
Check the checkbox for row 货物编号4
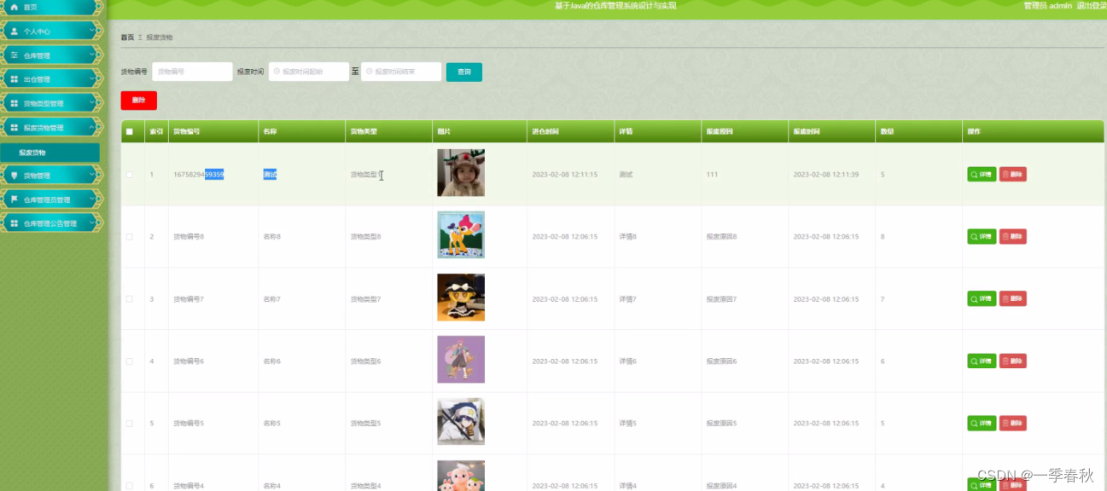coord(130,485)
